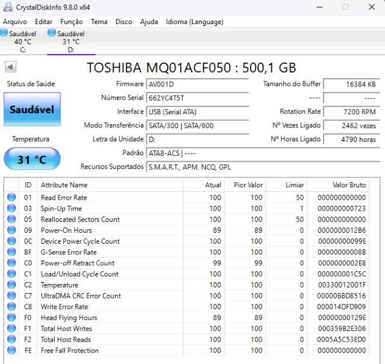This screenshot has width=385, height=364.
Task: Click the power-on hours field 4790 horas
Action: 351,139
